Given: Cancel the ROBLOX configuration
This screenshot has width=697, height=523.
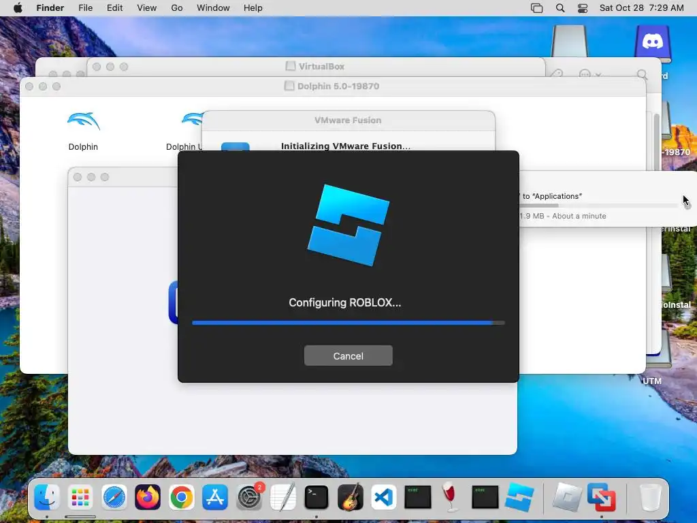Looking at the screenshot, I should pos(348,355).
